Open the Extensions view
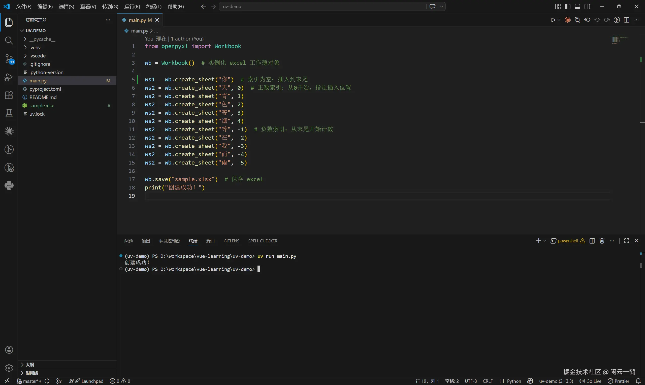This screenshot has height=385, width=645. pyautogui.click(x=9, y=95)
